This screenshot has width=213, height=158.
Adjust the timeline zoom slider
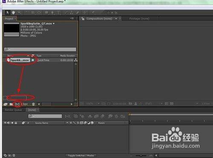point(141,155)
